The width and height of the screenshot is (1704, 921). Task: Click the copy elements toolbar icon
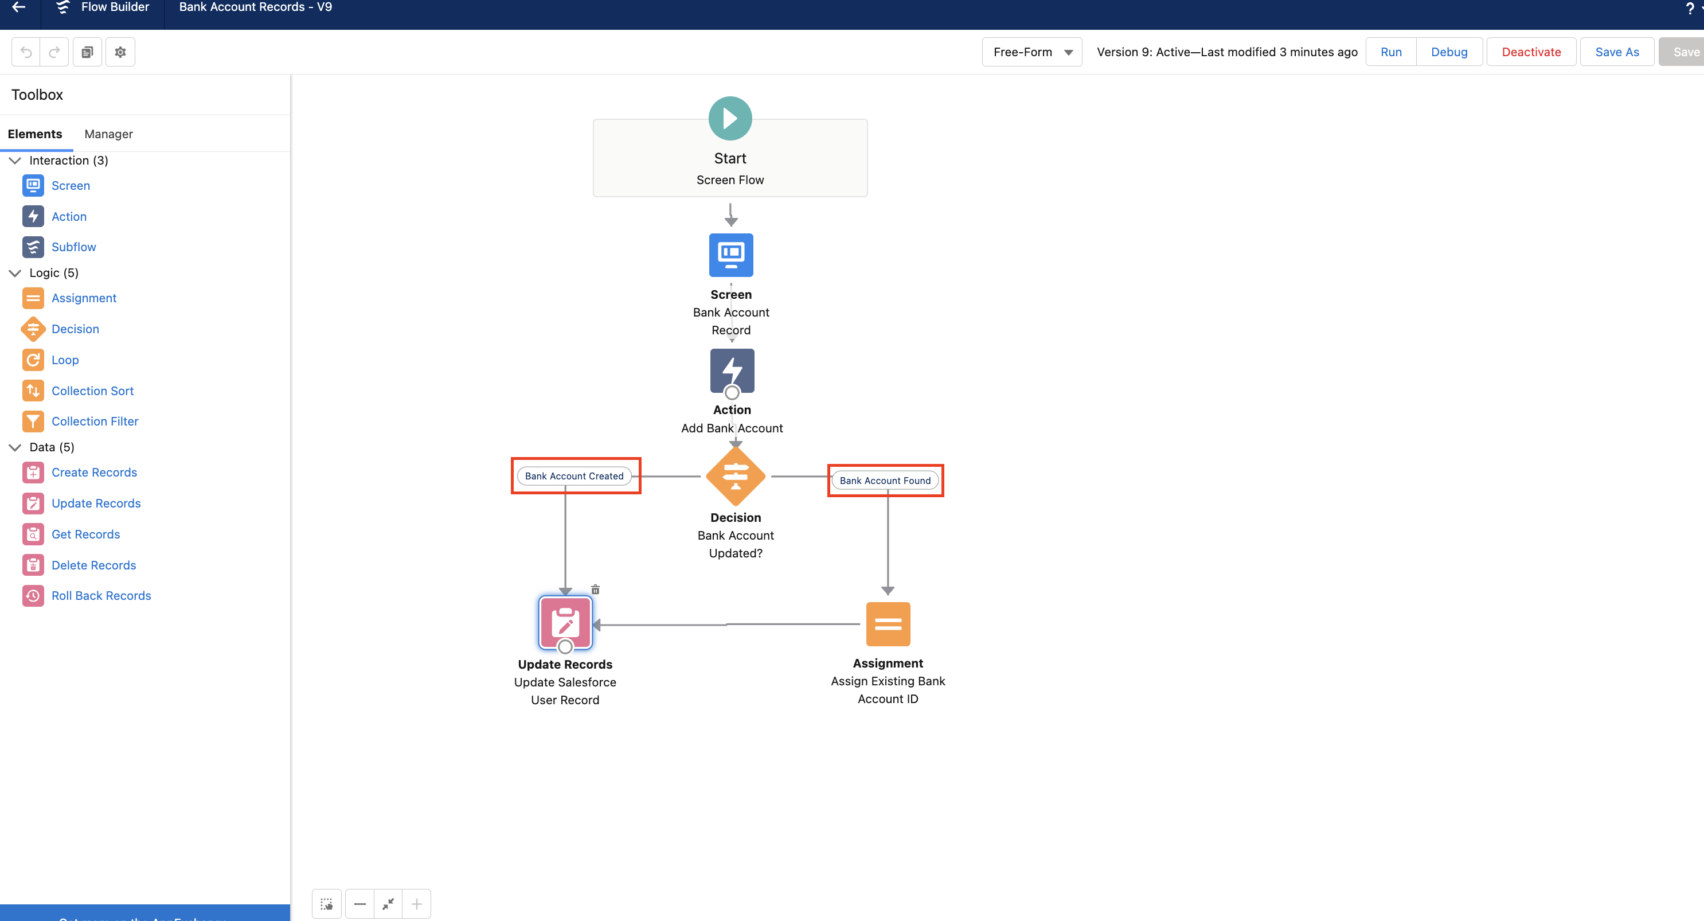[x=87, y=52]
